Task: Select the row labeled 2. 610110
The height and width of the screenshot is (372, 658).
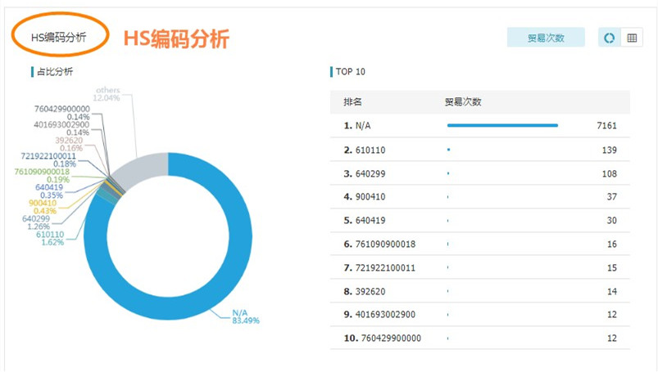Action: 480,150
